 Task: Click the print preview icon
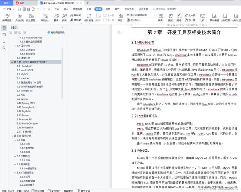point(33,9)
